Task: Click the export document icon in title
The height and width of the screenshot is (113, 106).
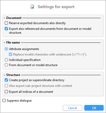Action: pos(32,7)
